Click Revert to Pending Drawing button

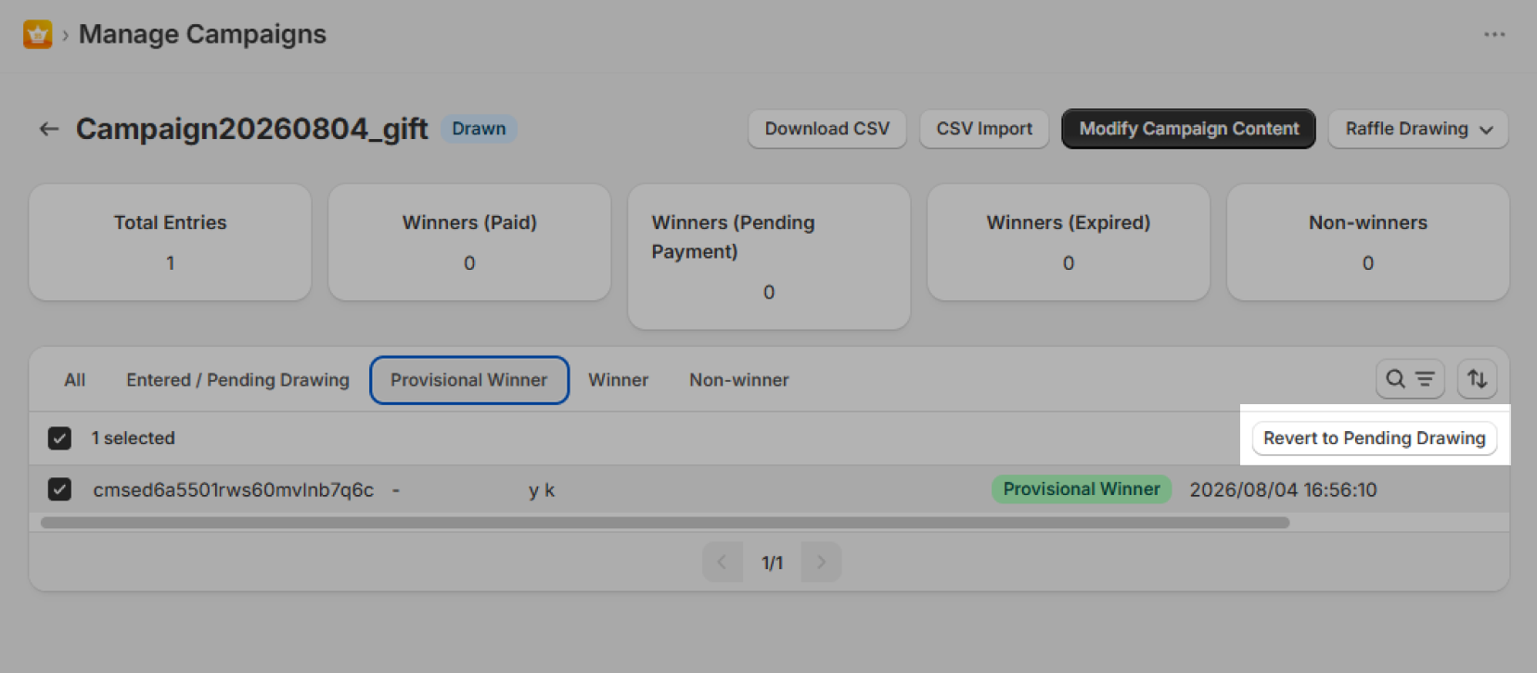point(1375,438)
